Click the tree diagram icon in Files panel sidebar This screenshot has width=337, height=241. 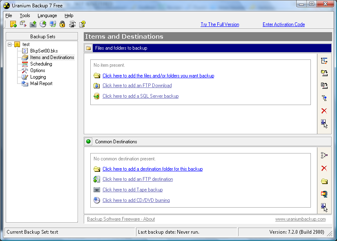tap(324, 61)
